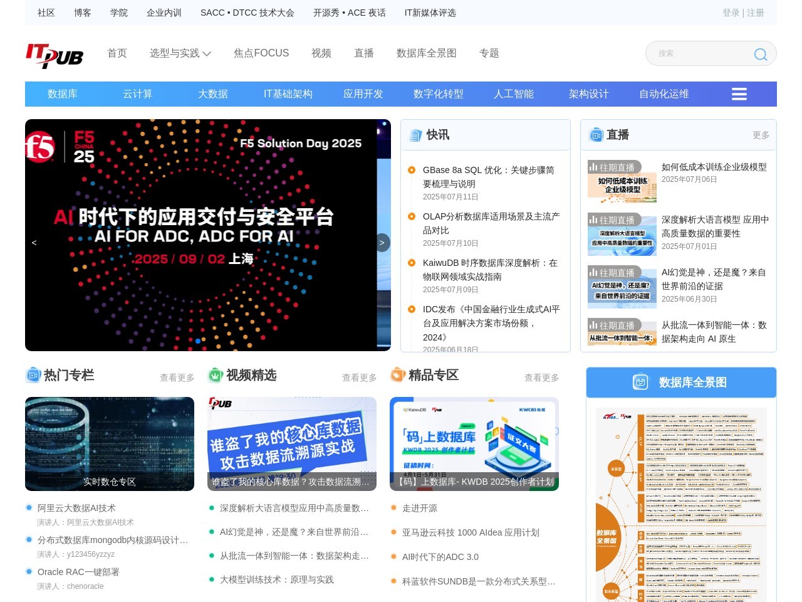The height and width of the screenshot is (602, 802).
Task: Click the 热门专栏 section icon
Action: click(33, 375)
